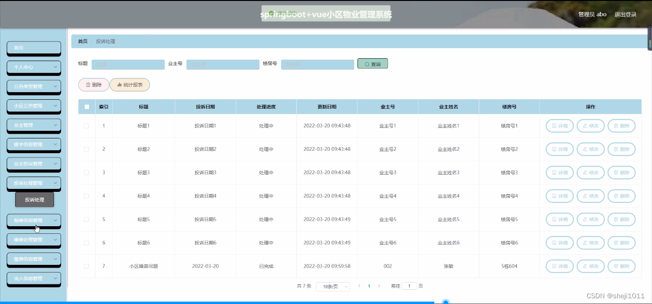Open the 10条/页 page size dropdown
The width and height of the screenshot is (652, 304).
tap(333, 286)
